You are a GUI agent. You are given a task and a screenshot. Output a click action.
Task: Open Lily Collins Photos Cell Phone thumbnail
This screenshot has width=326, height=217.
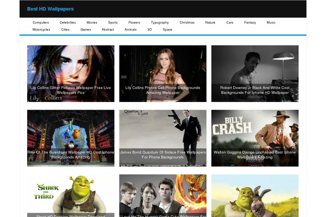pos(163,74)
